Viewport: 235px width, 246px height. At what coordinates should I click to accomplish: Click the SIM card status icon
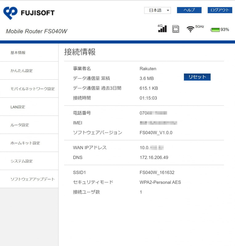pos(176,29)
